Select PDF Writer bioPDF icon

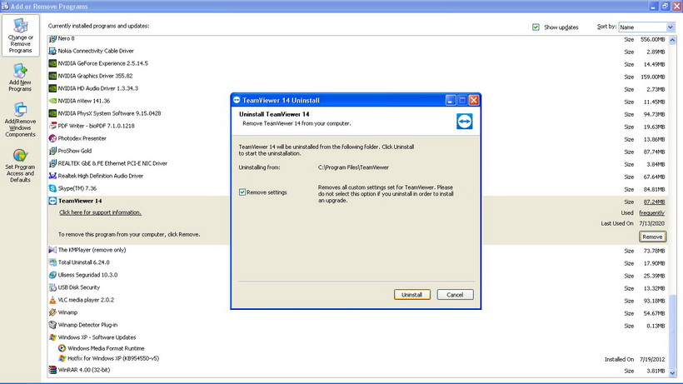pyautogui.click(x=52, y=126)
